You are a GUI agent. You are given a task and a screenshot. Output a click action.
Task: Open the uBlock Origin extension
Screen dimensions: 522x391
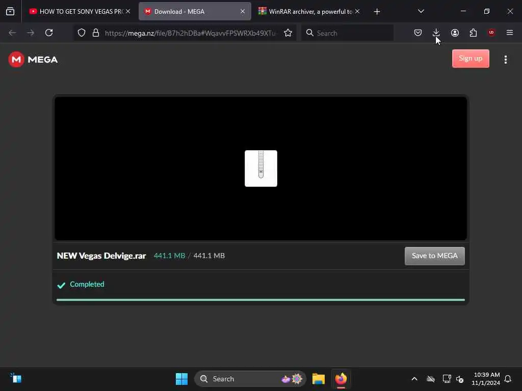click(491, 33)
